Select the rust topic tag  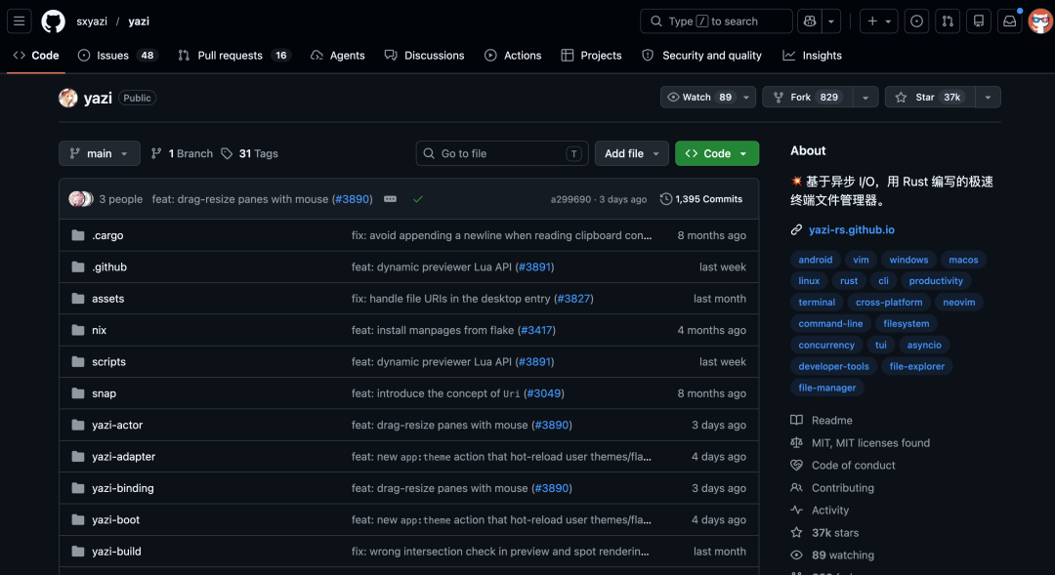(849, 281)
